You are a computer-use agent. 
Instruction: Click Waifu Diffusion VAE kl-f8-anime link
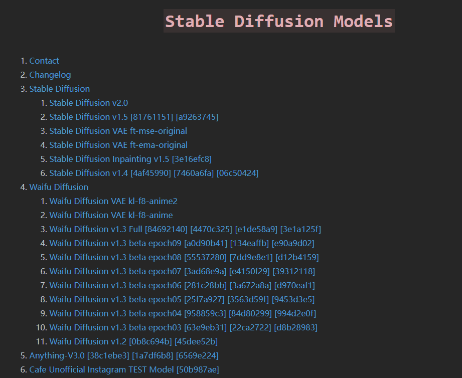111,215
